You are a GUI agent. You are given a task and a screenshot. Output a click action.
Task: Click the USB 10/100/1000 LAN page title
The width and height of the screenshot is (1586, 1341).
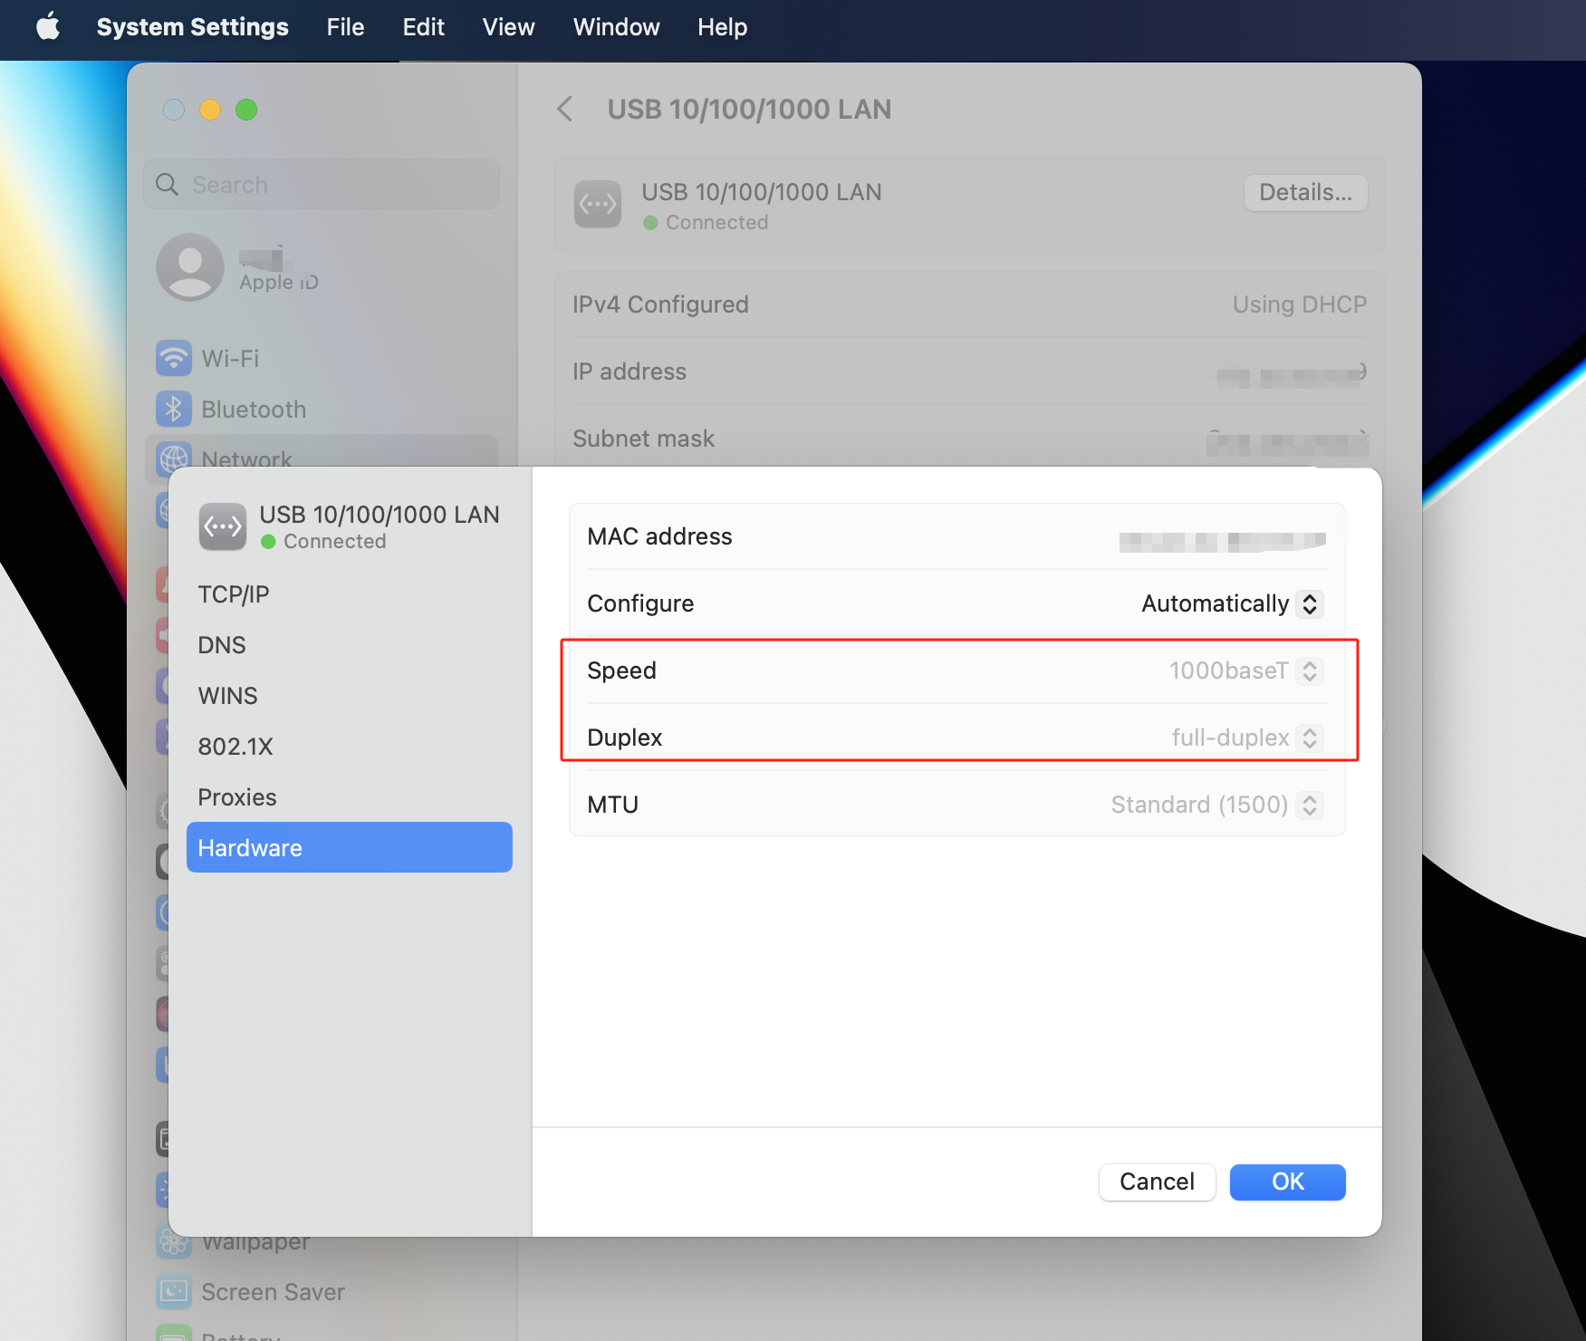tap(749, 110)
